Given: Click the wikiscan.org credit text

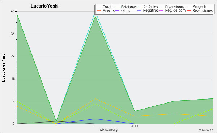Looking at the screenshot, I should 109,130.
